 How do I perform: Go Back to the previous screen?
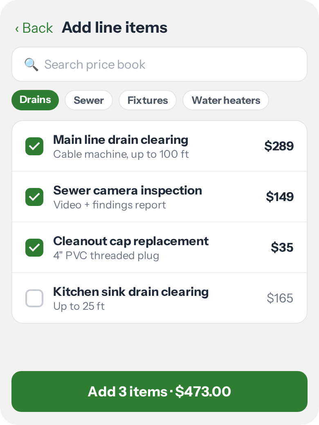(34, 28)
